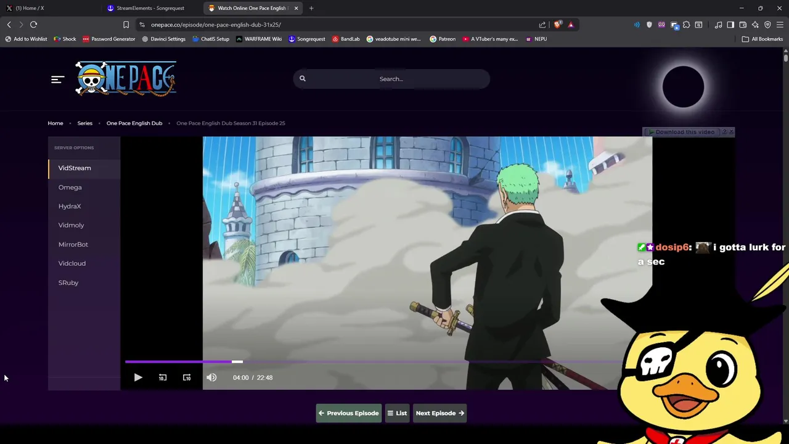Click the search magnifier icon in the site search bar

(303, 78)
